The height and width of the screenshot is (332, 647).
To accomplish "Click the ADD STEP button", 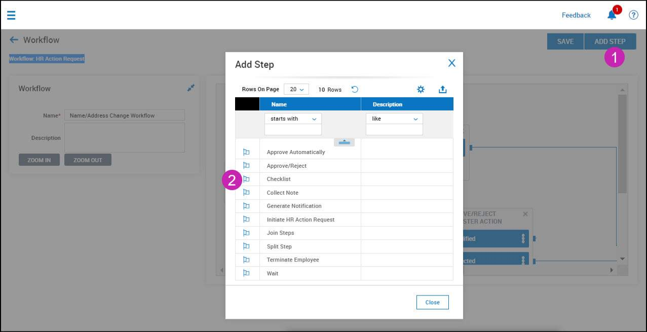I will tap(610, 42).
